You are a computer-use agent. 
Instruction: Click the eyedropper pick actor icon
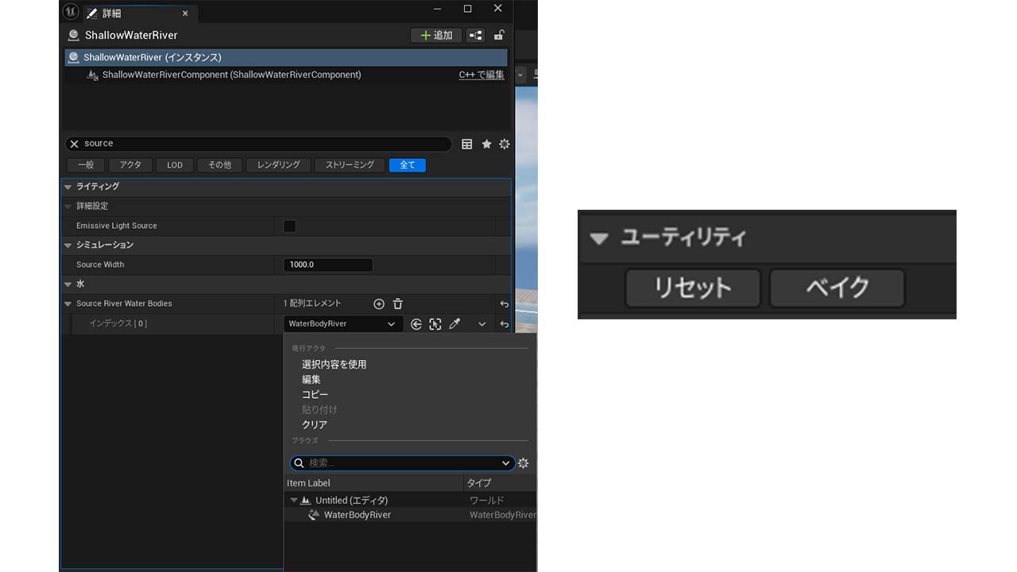454,324
